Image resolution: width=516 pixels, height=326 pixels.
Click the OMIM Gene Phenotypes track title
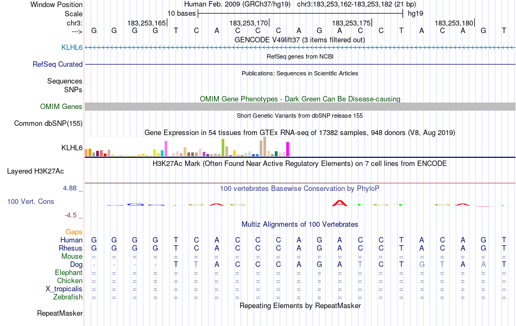[x=300, y=99]
